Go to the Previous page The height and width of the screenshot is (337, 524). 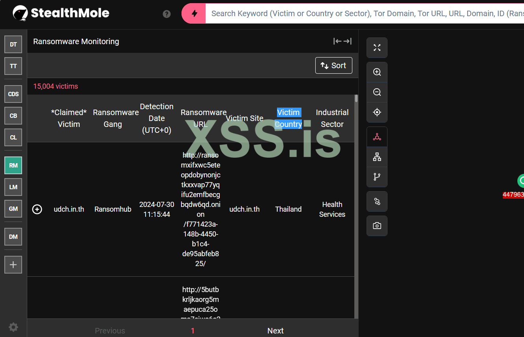[x=110, y=331]
